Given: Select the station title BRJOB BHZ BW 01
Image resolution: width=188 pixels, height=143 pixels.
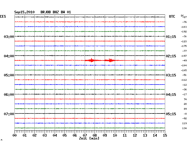Looking at the screenshot, I should pos(56,12).
